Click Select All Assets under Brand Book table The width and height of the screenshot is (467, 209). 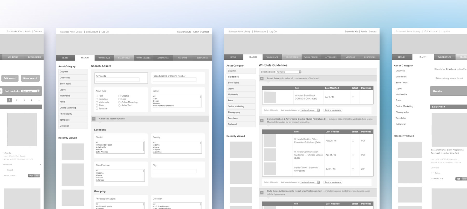pos(271,110)
